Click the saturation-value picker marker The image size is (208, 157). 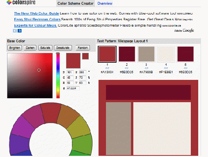point(39,70)
